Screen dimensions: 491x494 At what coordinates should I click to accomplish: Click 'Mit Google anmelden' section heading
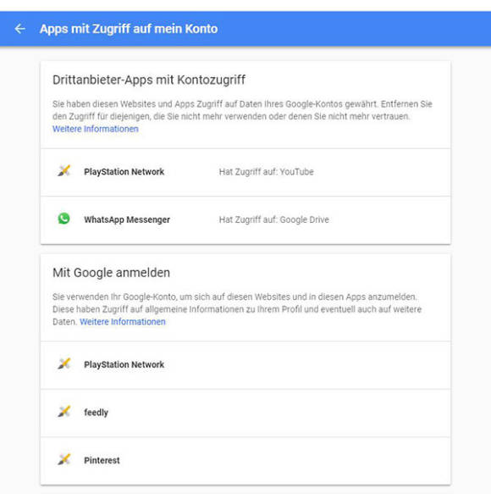click(x=111, y=273)
